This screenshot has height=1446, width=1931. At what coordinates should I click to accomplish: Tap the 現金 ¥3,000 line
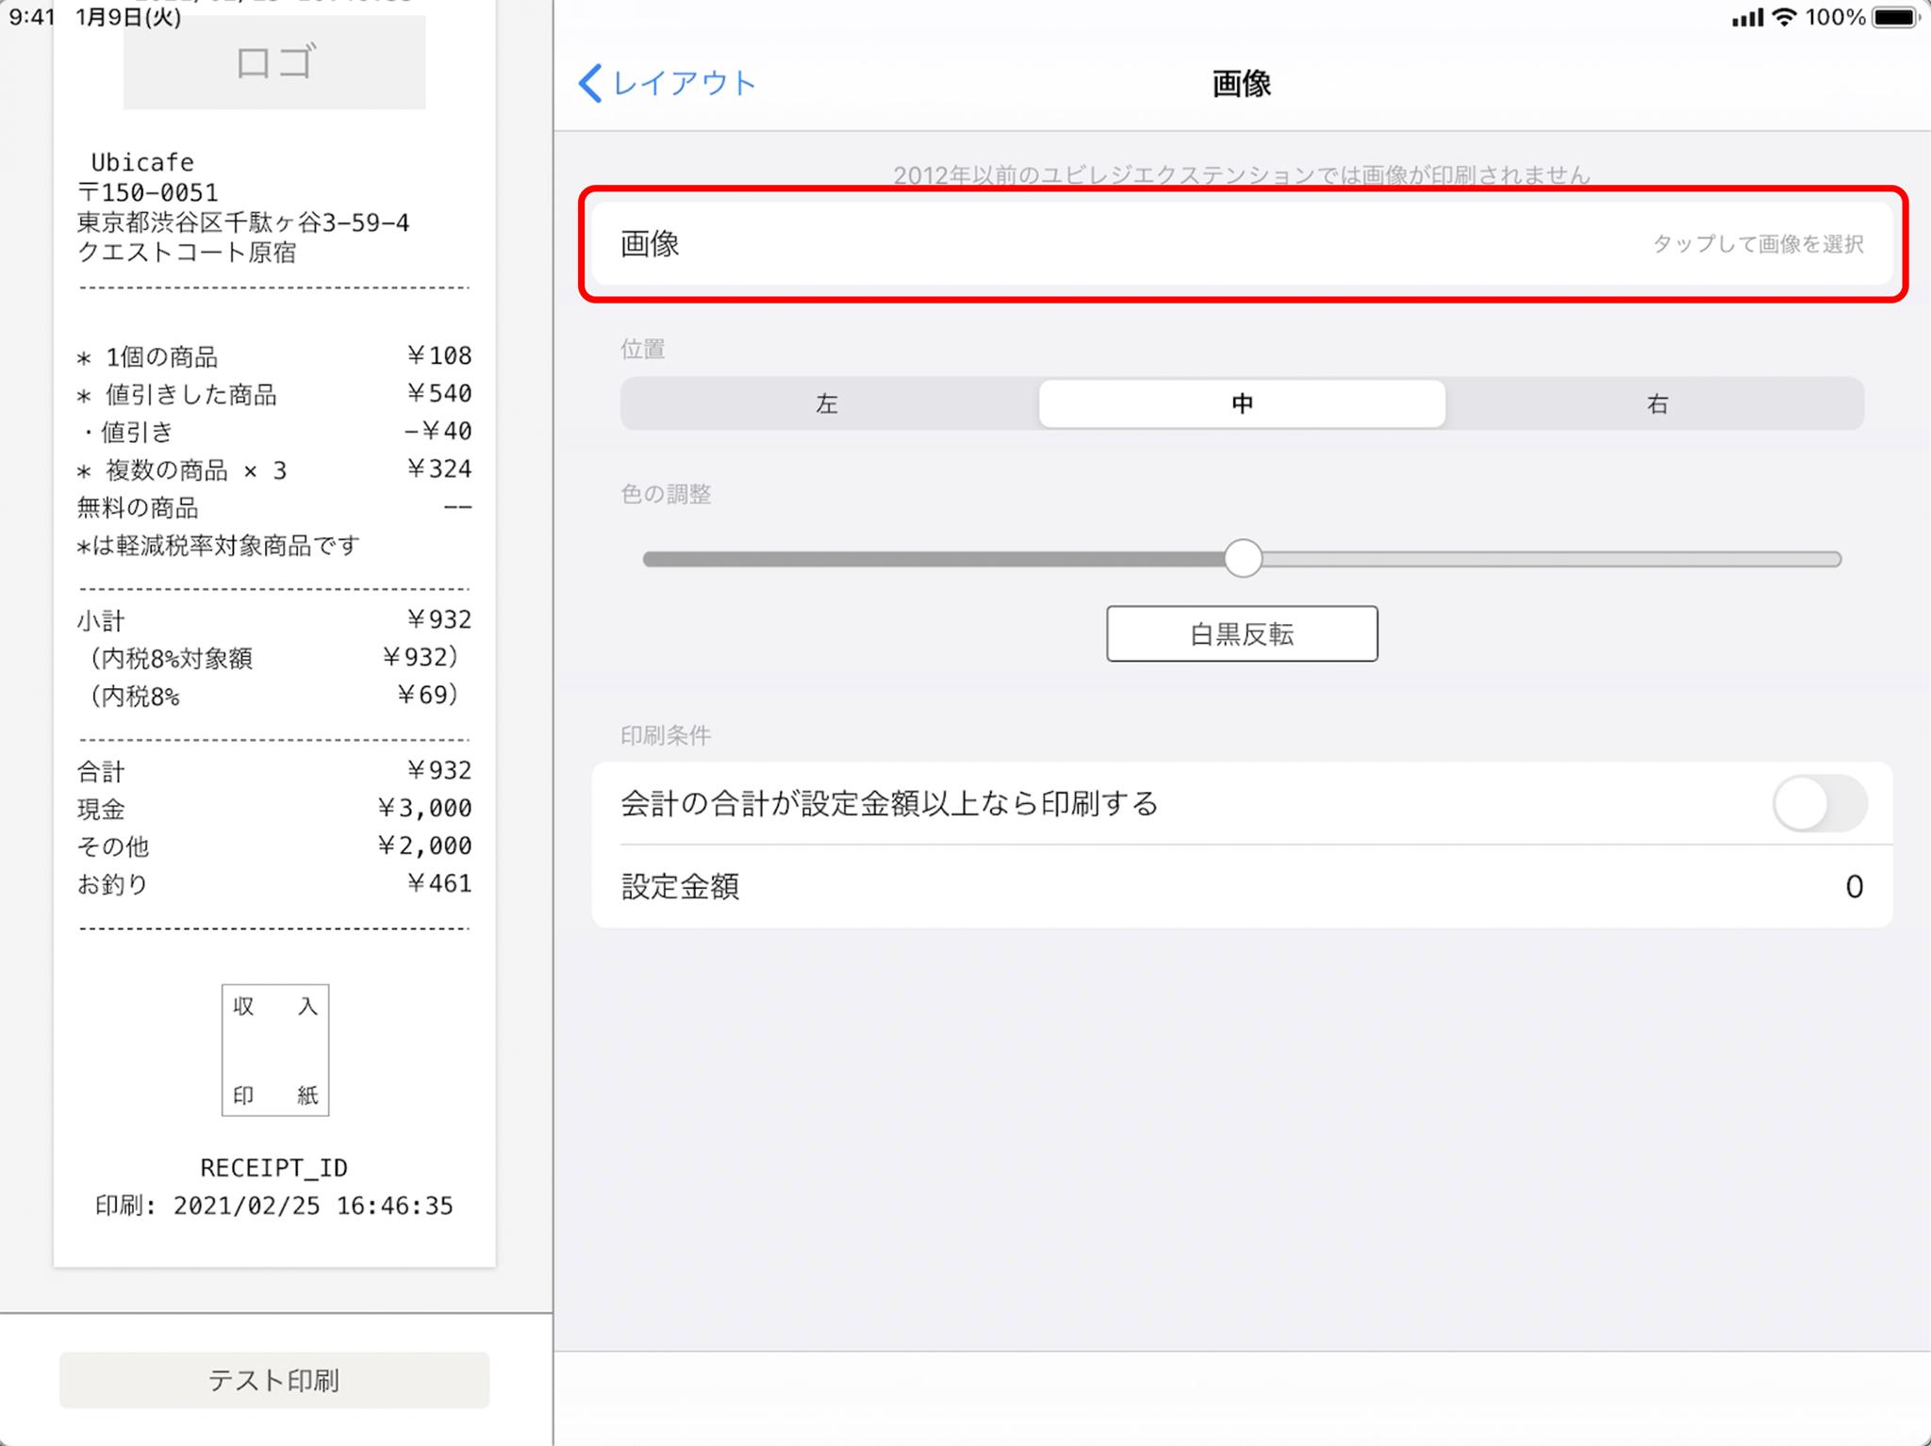pos(274,809)
